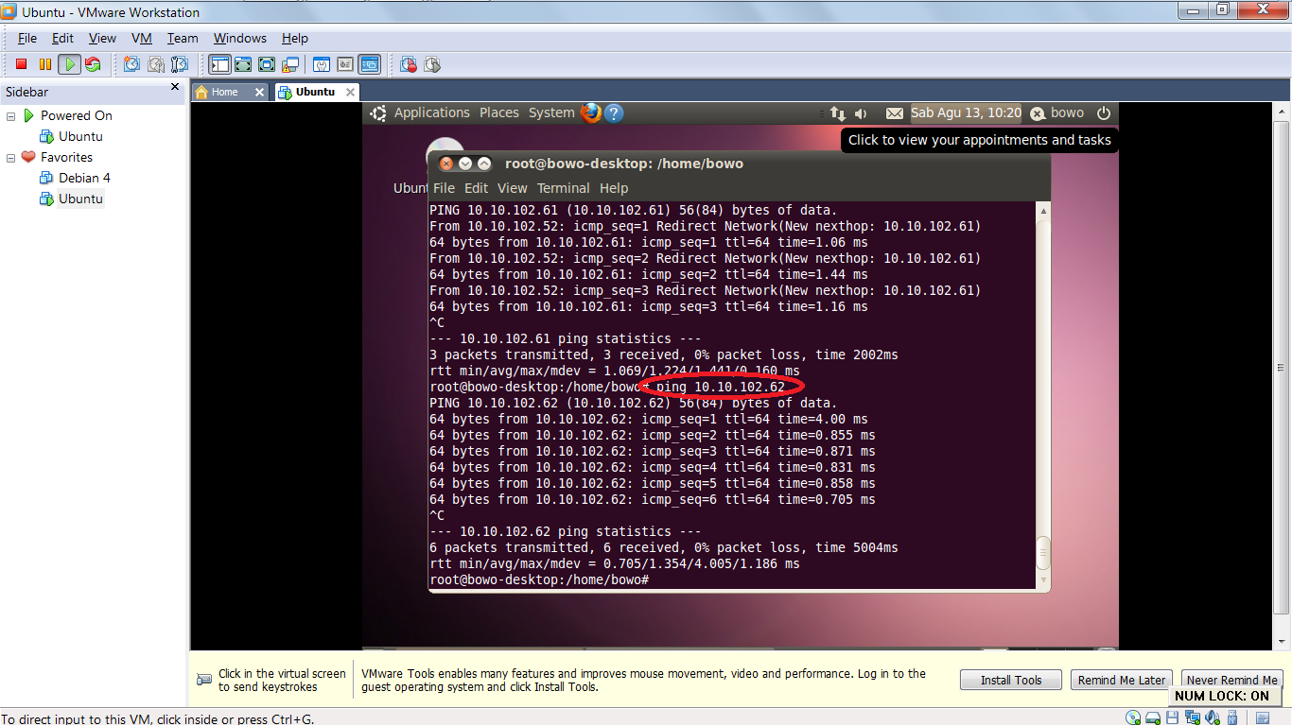The image size is (1292, 726).
Task: Open the Edit menu in VMware
Action: pyautogui.click(x=62, y=38)
